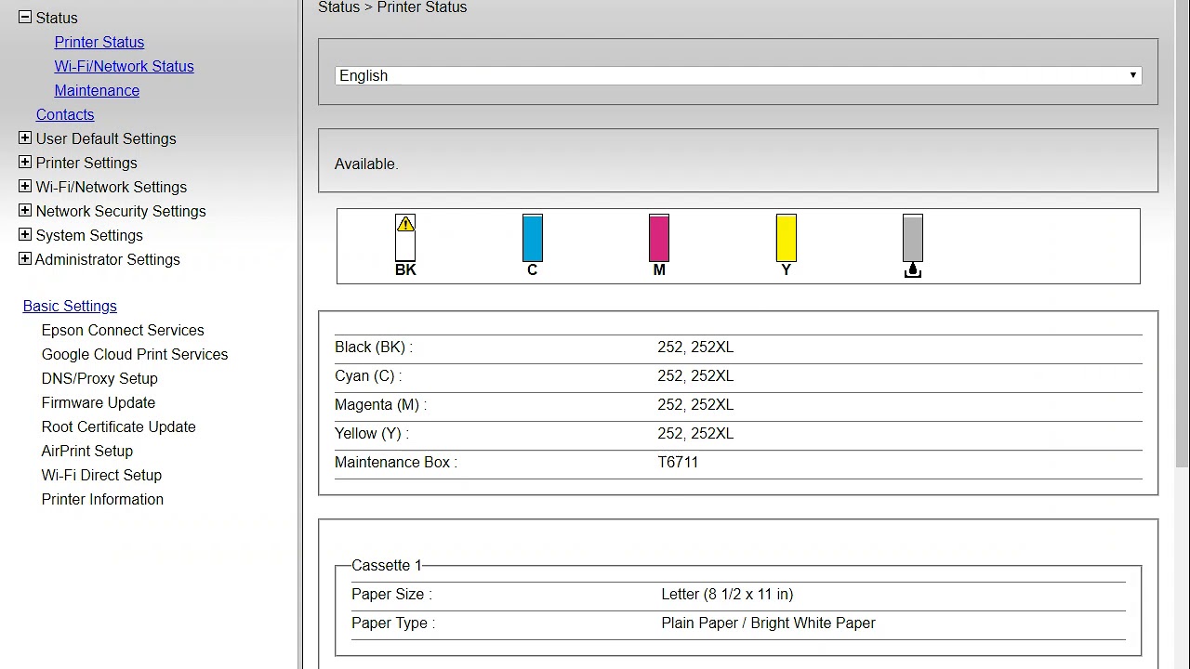Screen dimensions: 1190x669
Task: Select AirPrint Setup
Action: 87,451
